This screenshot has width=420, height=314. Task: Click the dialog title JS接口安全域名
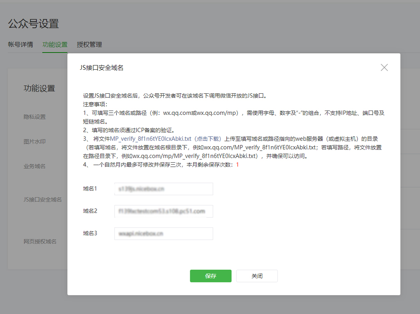[102, 68]
